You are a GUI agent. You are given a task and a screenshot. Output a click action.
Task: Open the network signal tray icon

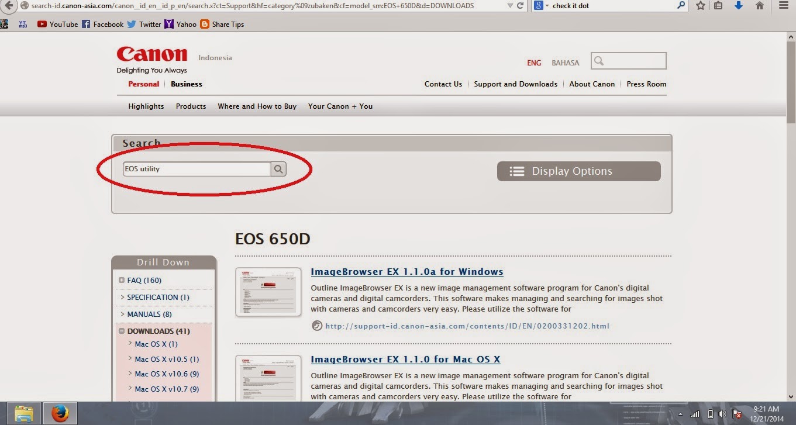click(x=694, y=414)
